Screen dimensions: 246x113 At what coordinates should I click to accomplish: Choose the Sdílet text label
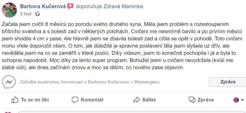point(149,100)
